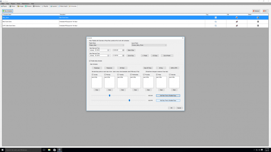
Task: Click the End of Month button
Action: click(x=167, y=56)
